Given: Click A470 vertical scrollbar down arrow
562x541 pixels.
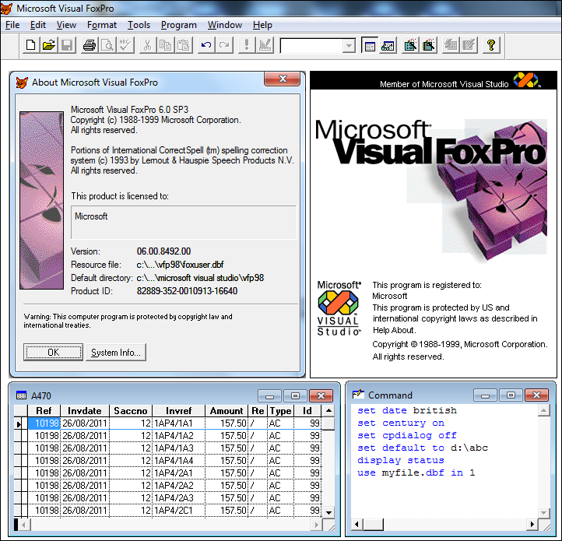Looking at the screenshot, I should tap(328, 512).
